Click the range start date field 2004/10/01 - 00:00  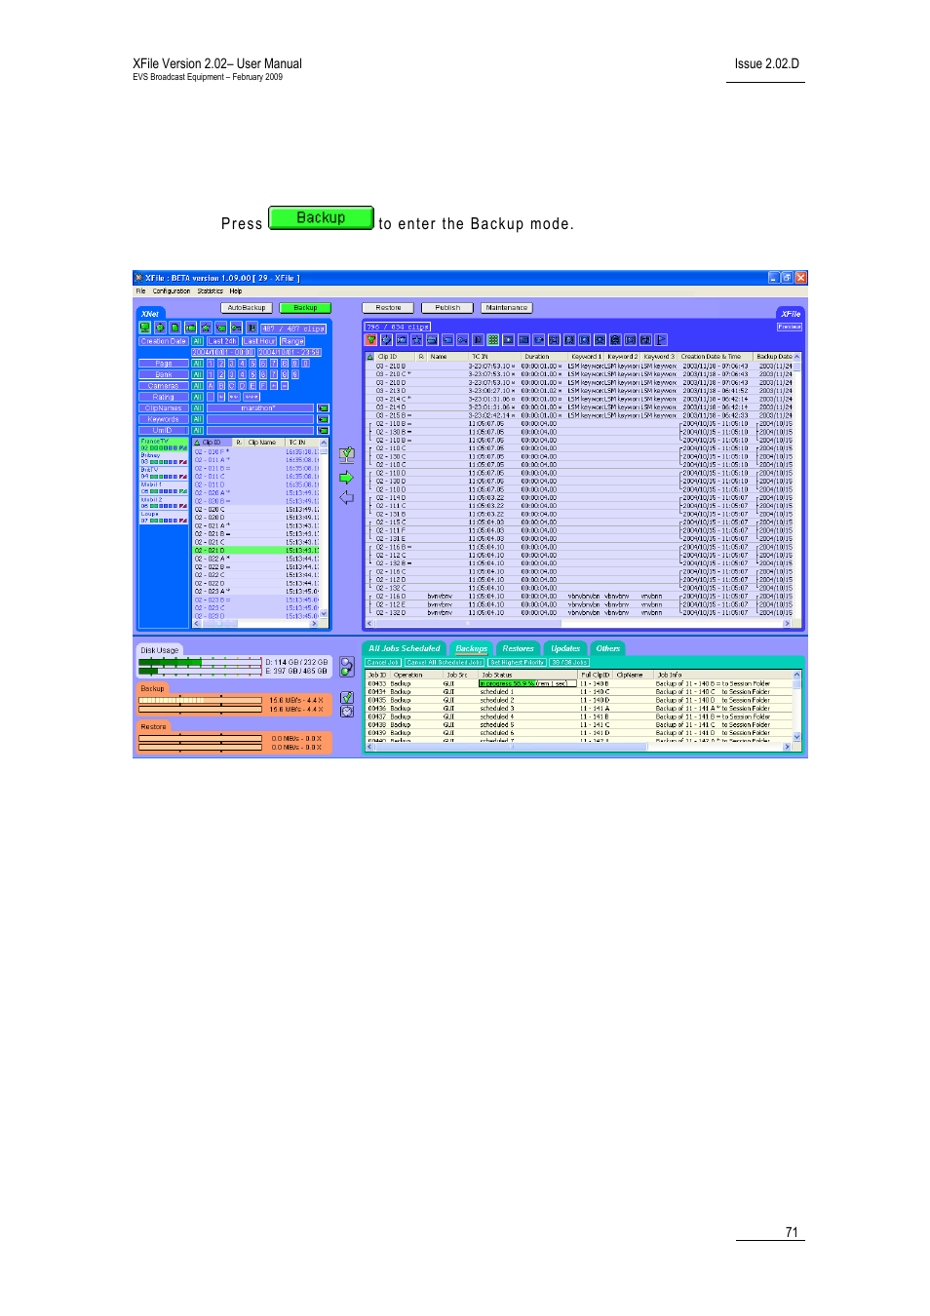coord(223,352)
